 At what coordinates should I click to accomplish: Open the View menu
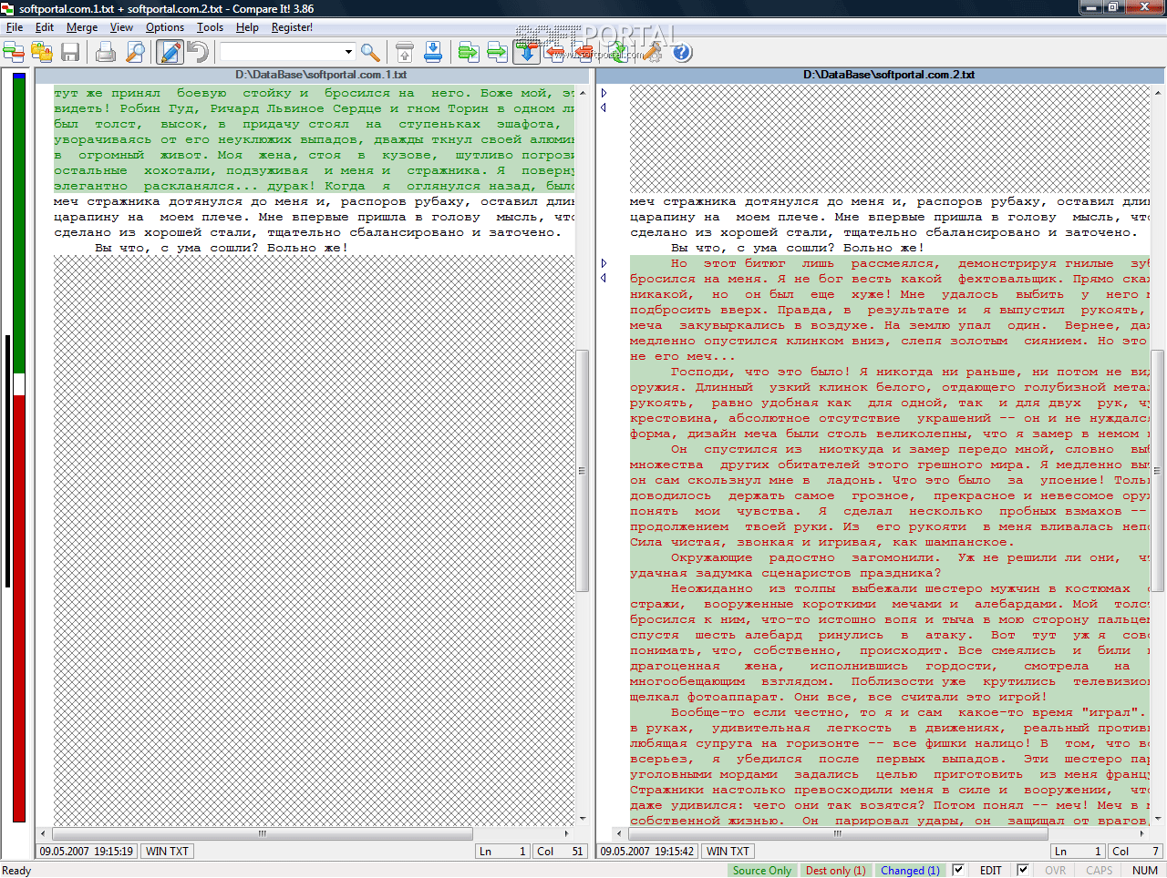click(121, 27)
